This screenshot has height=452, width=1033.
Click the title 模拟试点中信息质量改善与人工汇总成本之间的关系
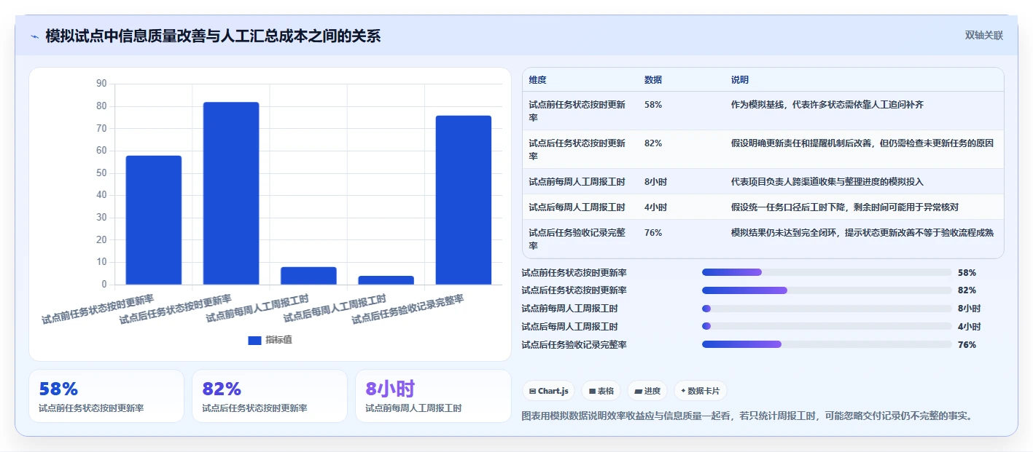tap(213, 36)
